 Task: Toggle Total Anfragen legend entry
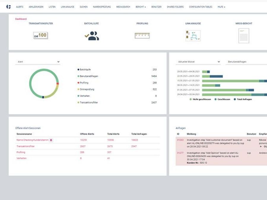tap(243, 99)
